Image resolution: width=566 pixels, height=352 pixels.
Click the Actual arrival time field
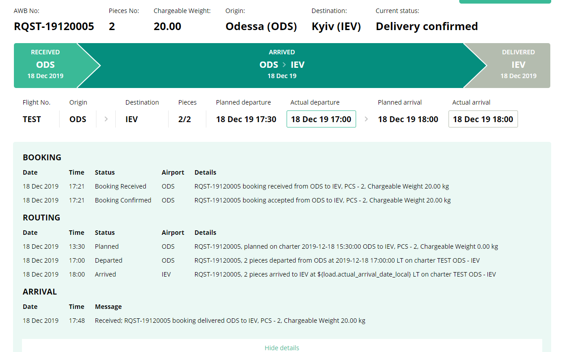click(483, 119)
